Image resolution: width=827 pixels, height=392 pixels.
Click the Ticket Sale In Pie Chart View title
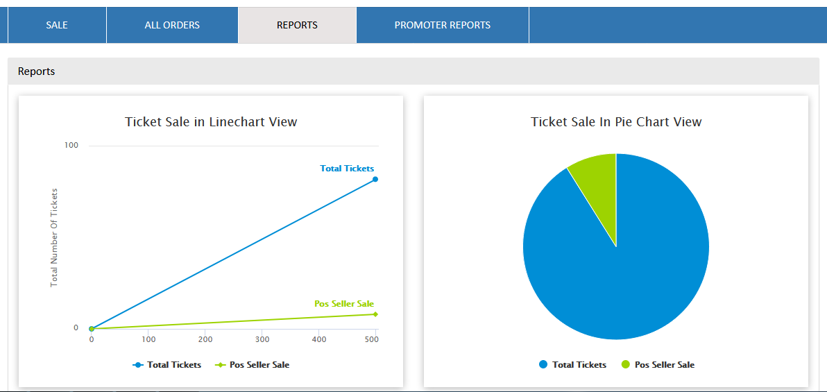click(x=616, y=122)
